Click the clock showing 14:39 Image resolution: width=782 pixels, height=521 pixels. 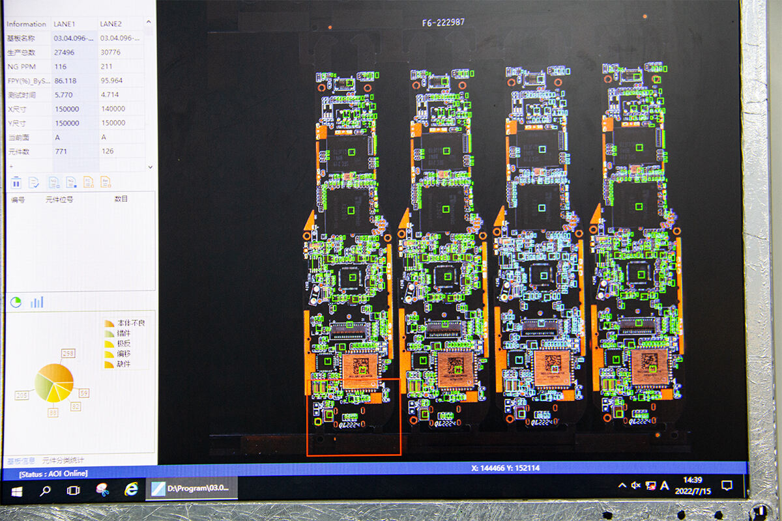693,480
